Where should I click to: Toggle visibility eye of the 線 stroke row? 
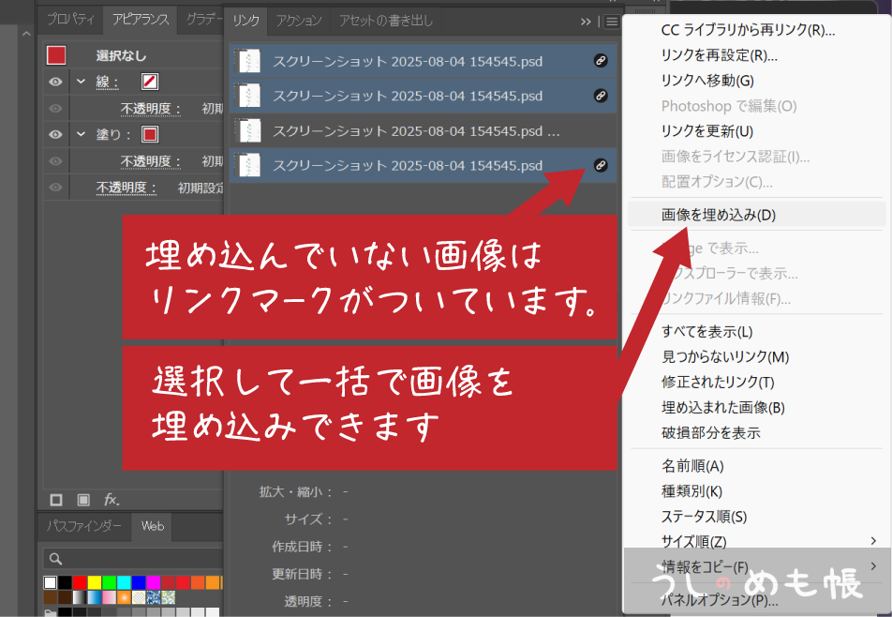56,82
